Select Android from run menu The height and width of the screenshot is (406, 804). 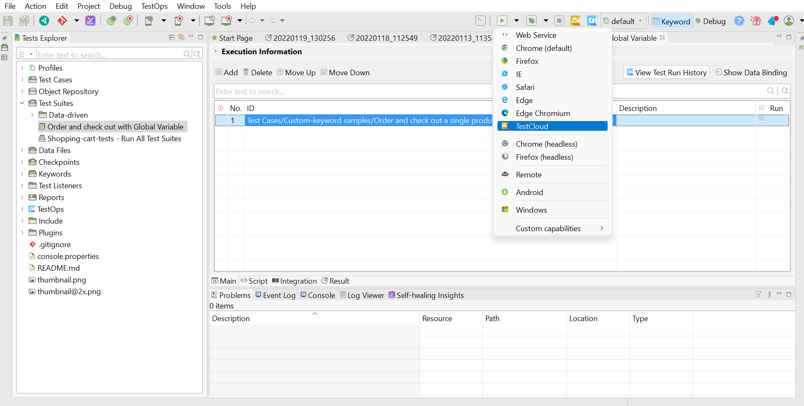tap(553, 192)
